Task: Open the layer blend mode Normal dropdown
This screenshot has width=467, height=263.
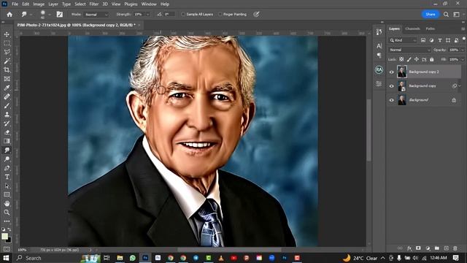Action: (x=409, y=50)
